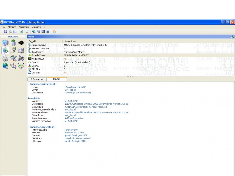
Task: Click the magnifier search toolbar icon
Action: click(x=28, y=32)
